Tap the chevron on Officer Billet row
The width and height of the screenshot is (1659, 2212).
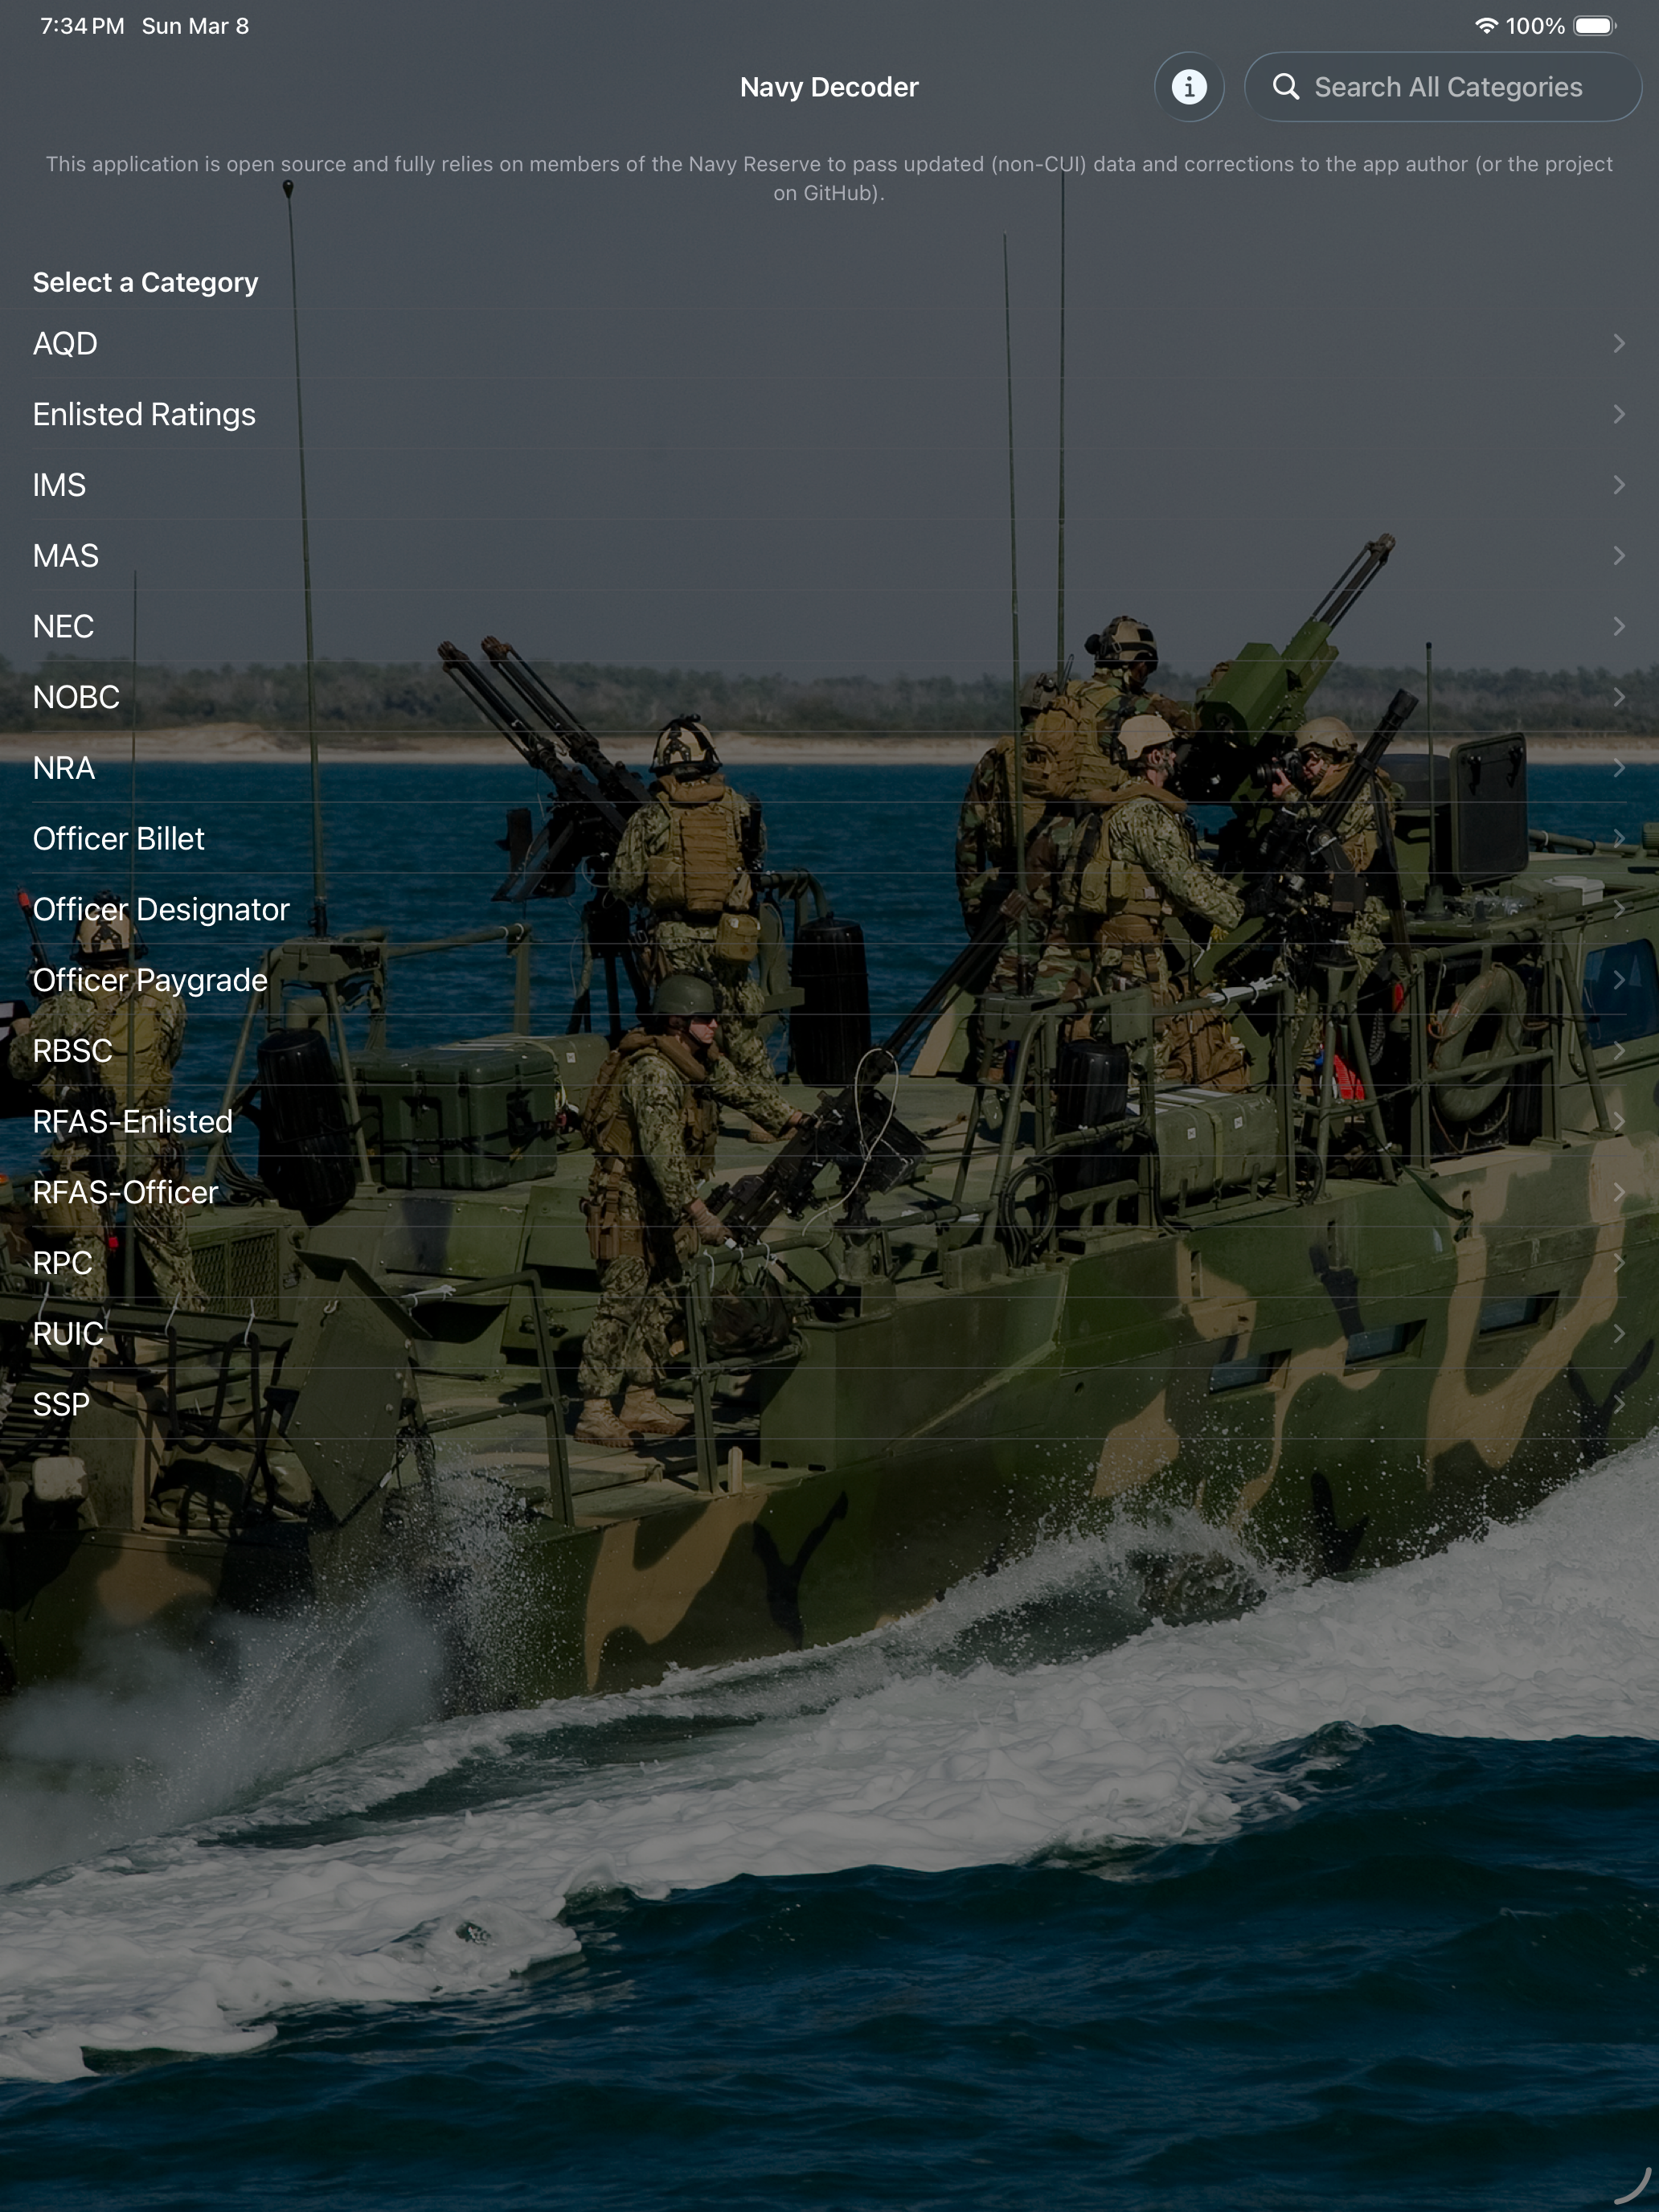pyautogui.click(x=1619, y=838)
